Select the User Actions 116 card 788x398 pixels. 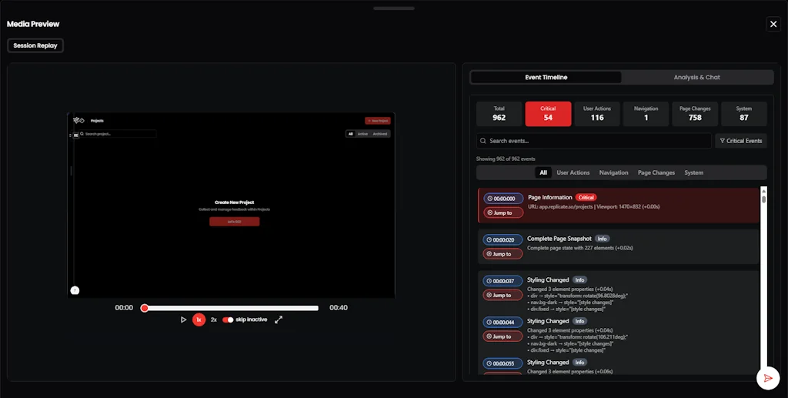click(597, 114)
